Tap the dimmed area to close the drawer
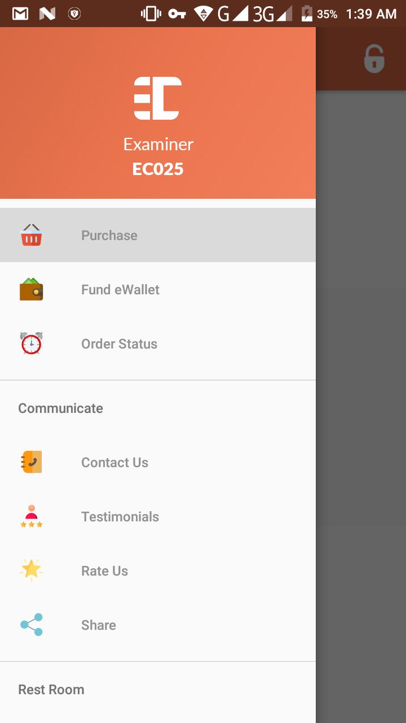The height and width of the screenshot is (723, 406). 361,407
